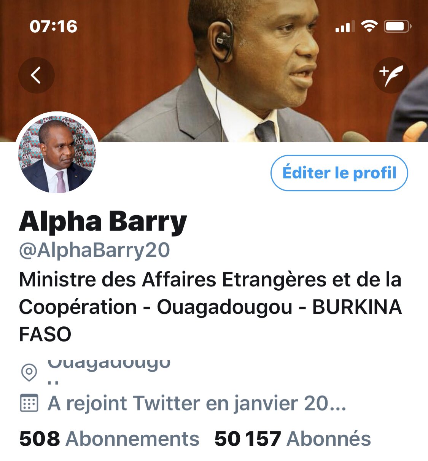The width and height of the screenshot is (428, 461).
Task: Tap the Wi-Fi status icon
Action: 369,26
